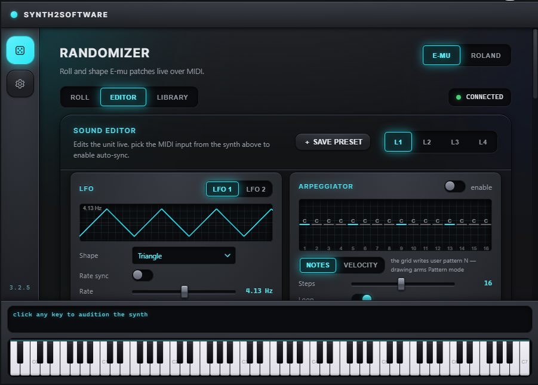Open the Randomizer dice icon in sidebar
The image size is (538, 385).
(x=20, y=51)
